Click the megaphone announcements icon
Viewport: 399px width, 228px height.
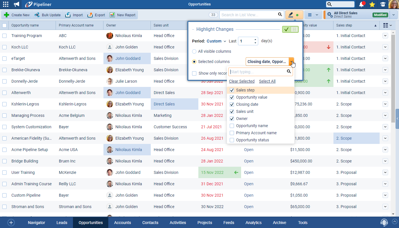click(x=17, y=4)
